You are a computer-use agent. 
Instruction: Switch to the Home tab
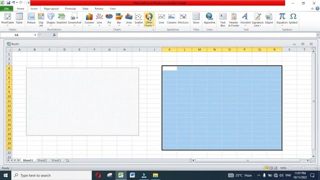coord(20,9)
